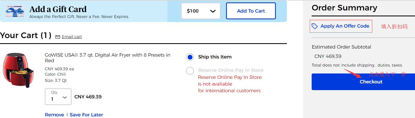Remove the air fryer from the cart
This screenshot has width=415, height=118.
point(54,115)
